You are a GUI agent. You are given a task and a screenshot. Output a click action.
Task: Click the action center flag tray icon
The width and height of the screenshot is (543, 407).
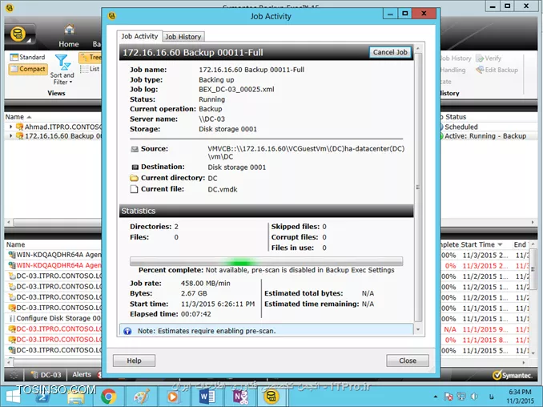point(448,397)
